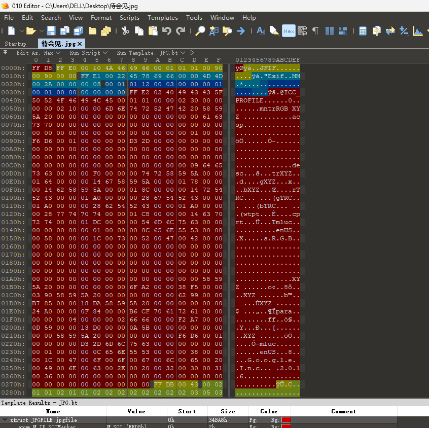Screen dimensions: 429x428
Task: Collapse the editor toolbar with double-arrow icon
Action: (x=5, y=52)
